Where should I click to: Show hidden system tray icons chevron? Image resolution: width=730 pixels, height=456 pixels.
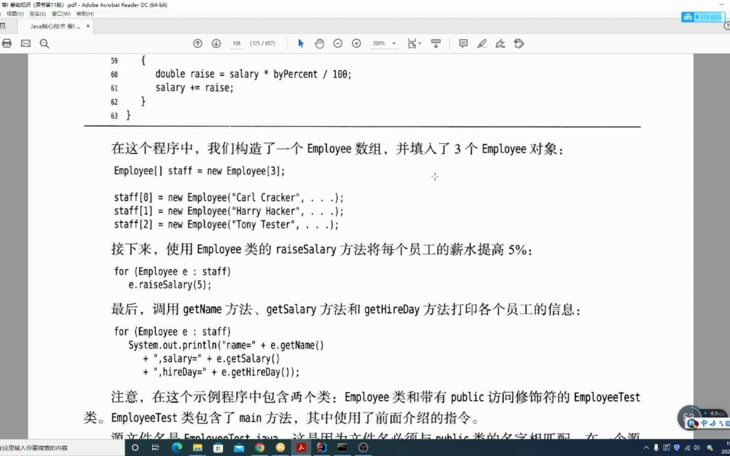tap(646, 448)
